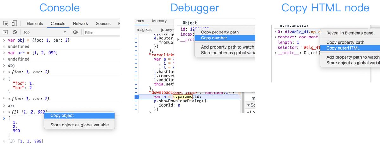This screenshot has width=380, height=152.
Task: Open the Network tab
Action: click(x=80, y=23)
